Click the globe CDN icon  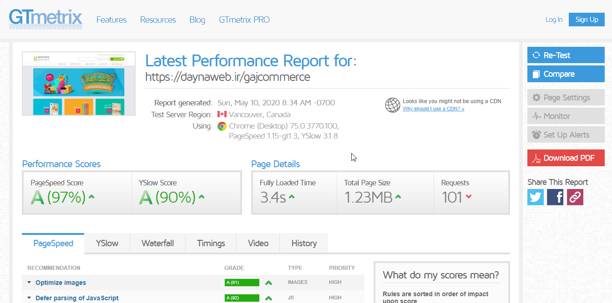(x=393, y=105)
